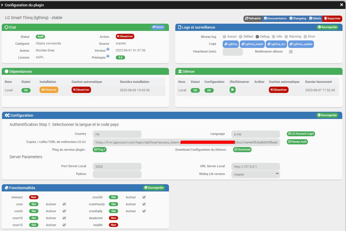Open the Wideq Lib version dropdown

(256, 174)
